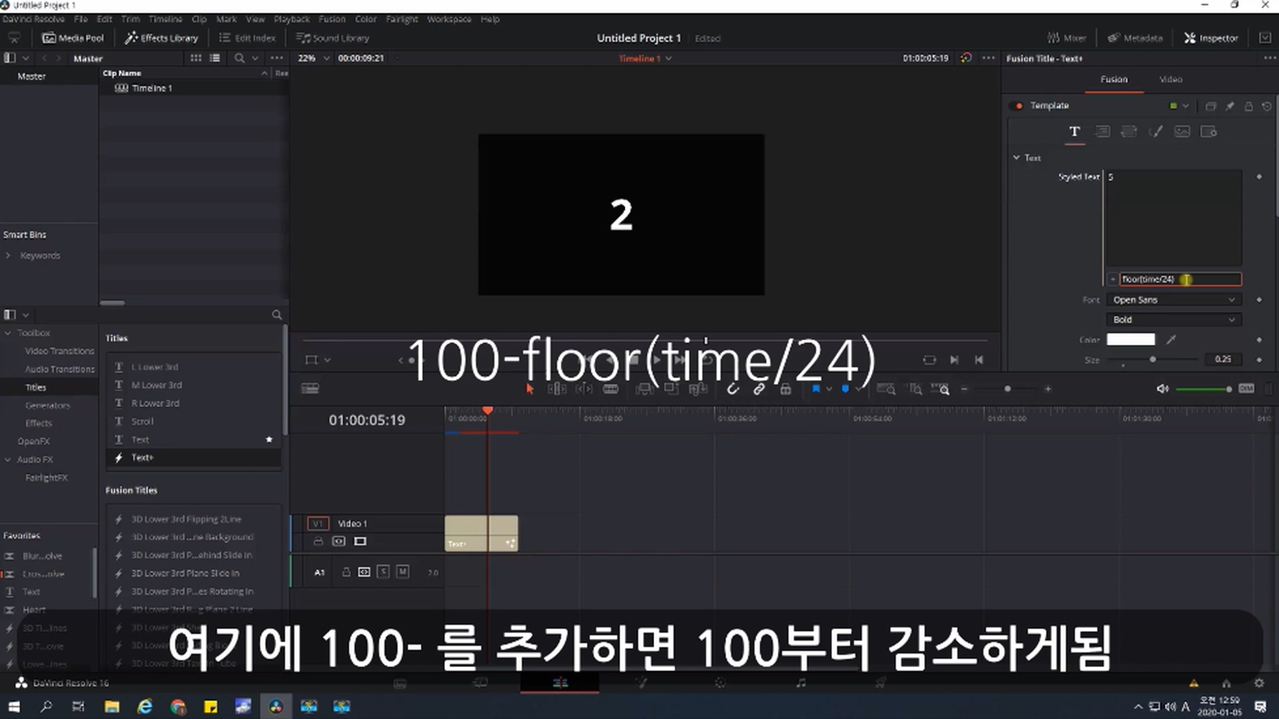Select the Video Transitions category
Image resolution: width=1279 pixels, height=719 pixels.
59,351
